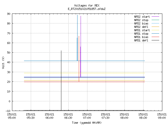Click the x-axis tick label 07:30

click(x=105, y=118)
